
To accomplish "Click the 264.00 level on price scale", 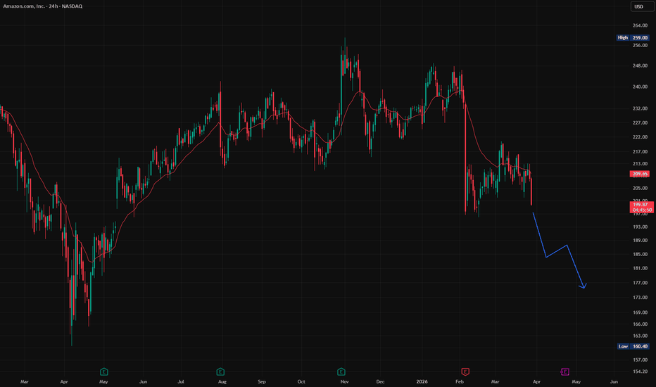I will (x=639, y=25).
